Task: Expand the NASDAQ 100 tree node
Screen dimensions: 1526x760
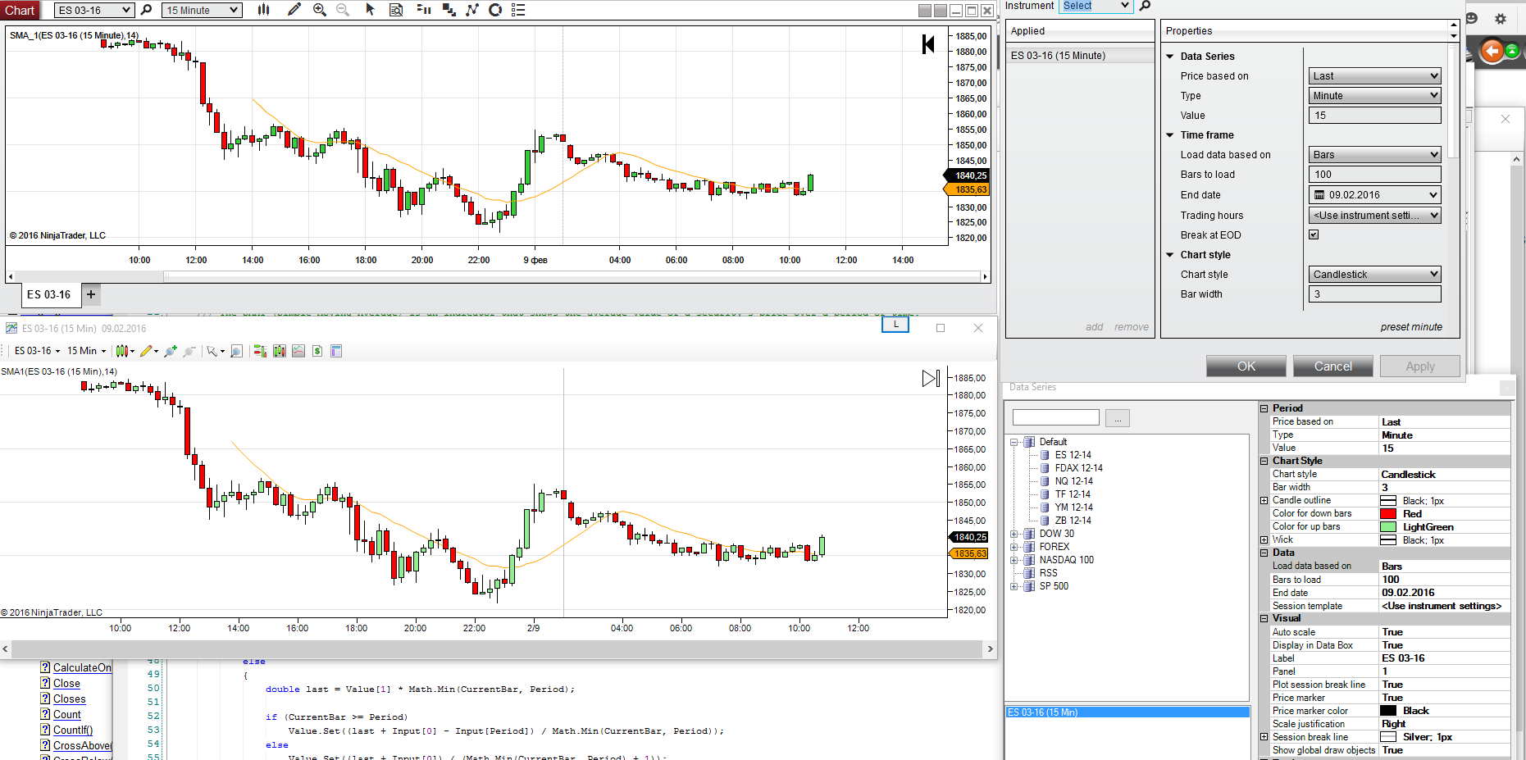Action: pos(1014,560)
